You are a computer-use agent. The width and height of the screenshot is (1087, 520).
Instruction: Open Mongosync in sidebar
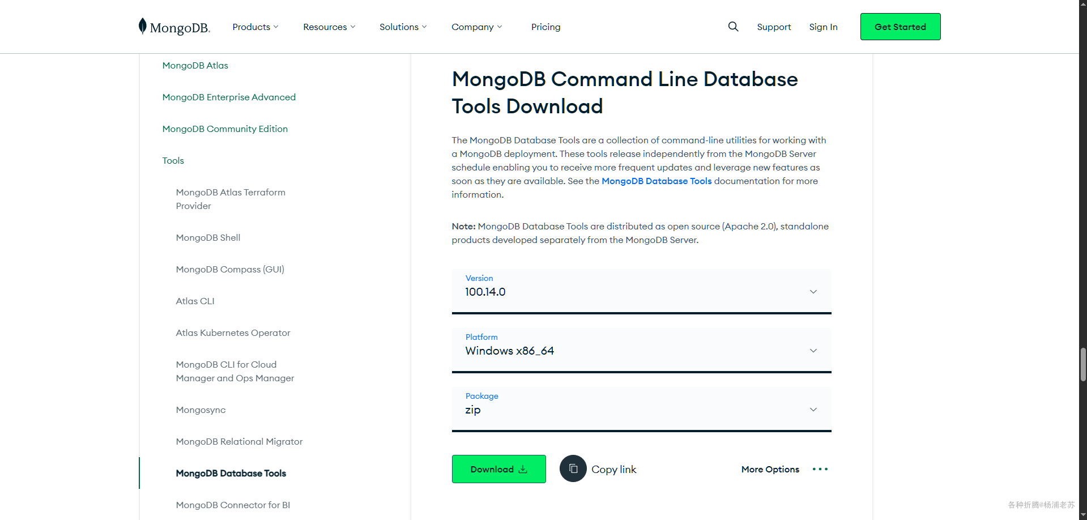click(x=201, y=410)
